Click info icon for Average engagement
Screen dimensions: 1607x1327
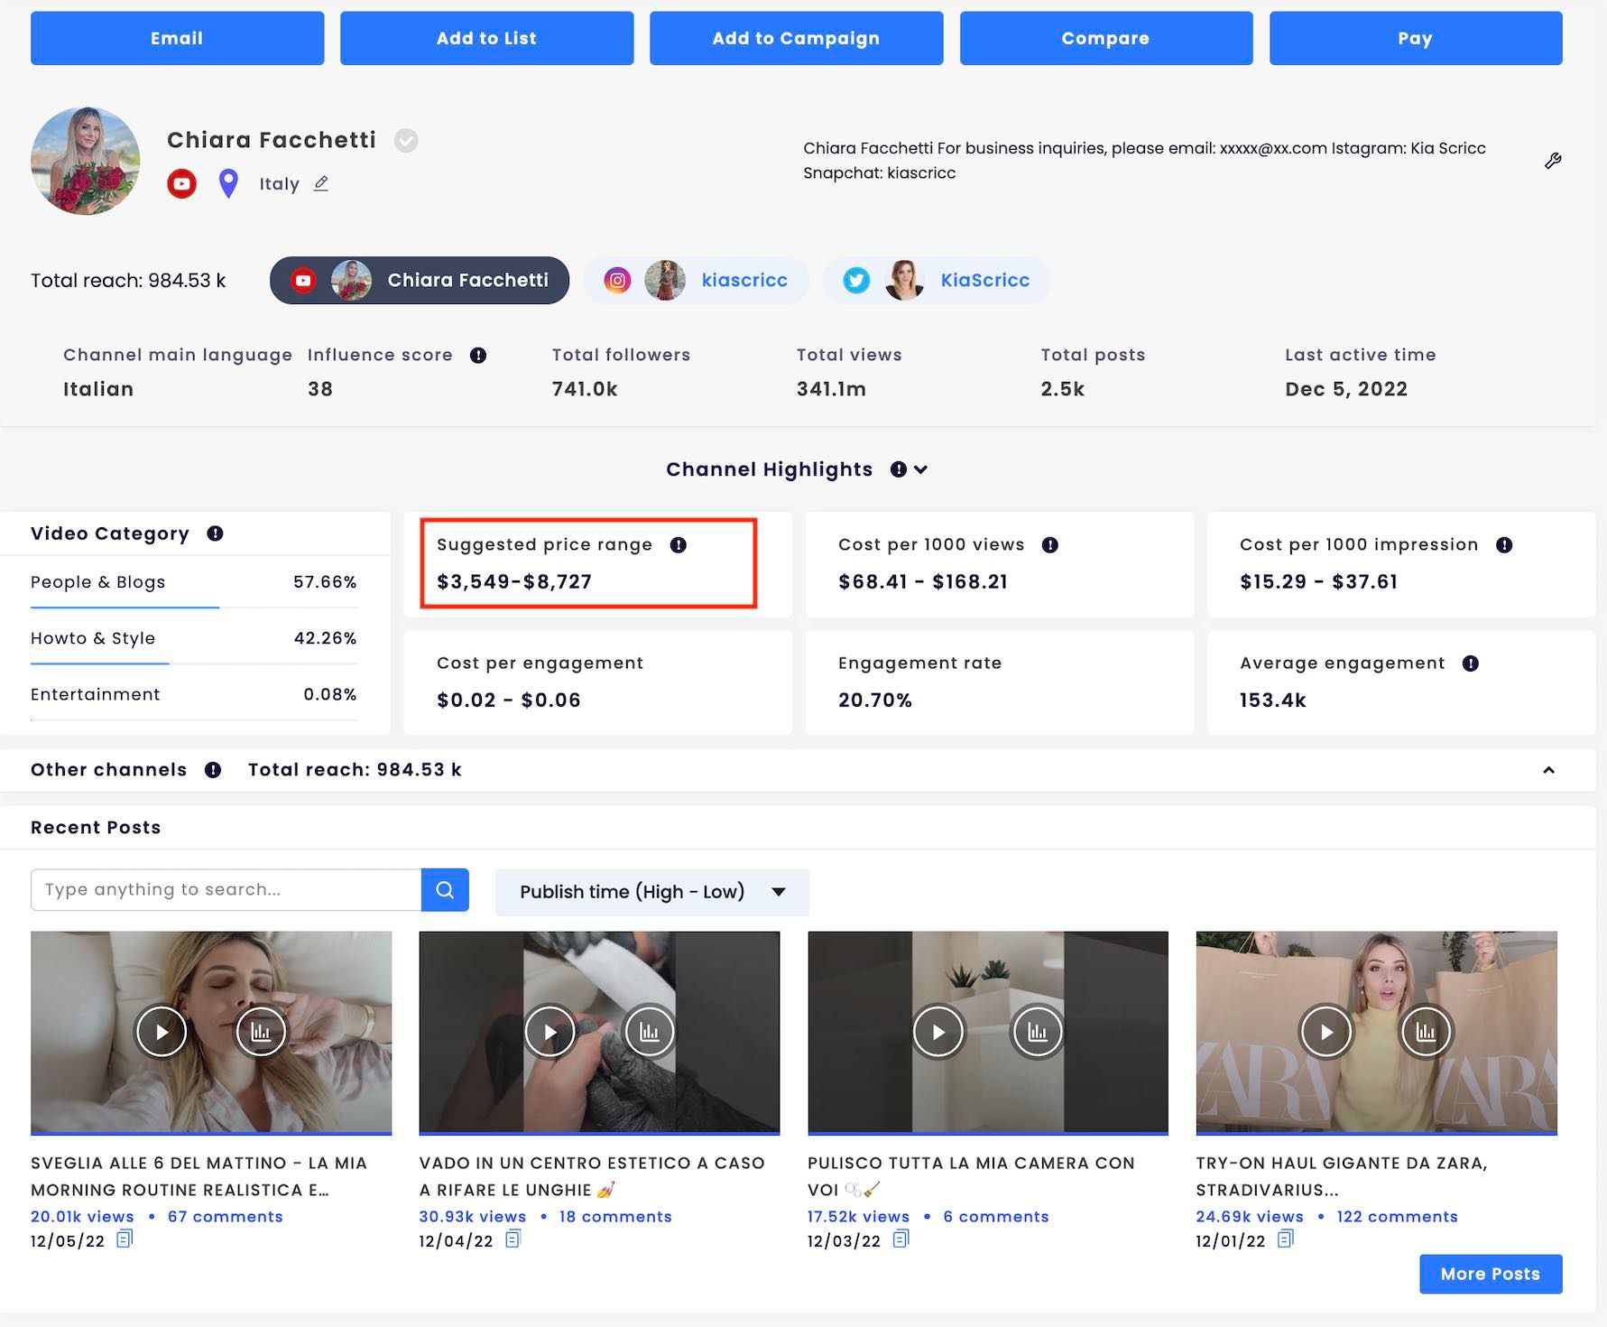[1471, 663]
